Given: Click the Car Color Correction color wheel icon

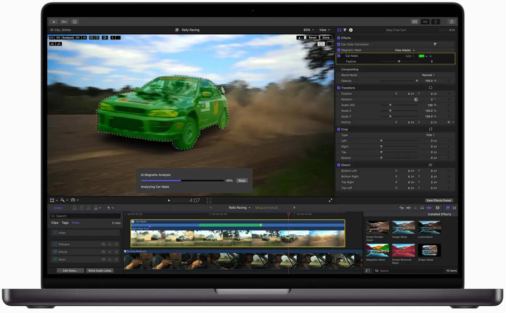Looking at the screenshot, I should [x=435, y=44].
